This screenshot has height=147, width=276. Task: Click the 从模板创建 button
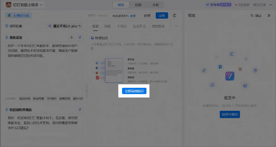point(18,16)
